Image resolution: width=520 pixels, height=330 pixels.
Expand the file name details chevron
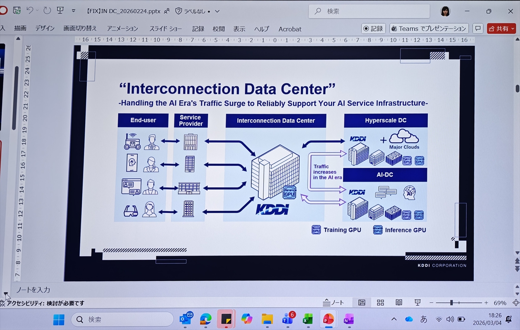tap(218, 11)
